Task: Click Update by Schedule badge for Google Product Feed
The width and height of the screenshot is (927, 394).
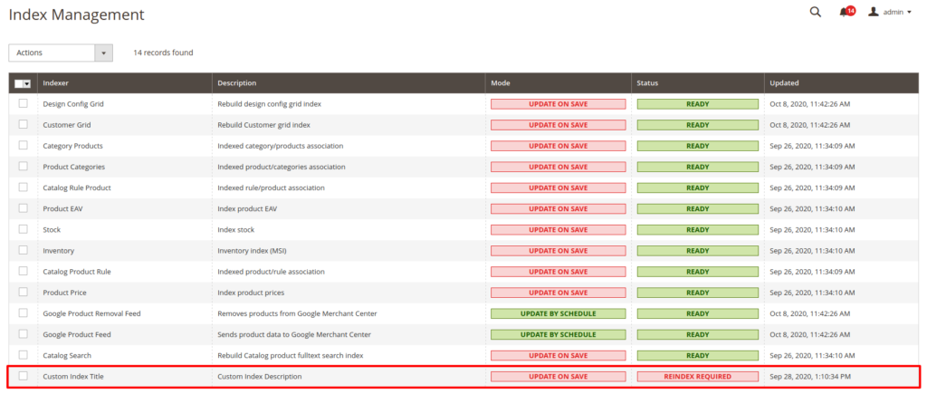Action: point(558,334)
